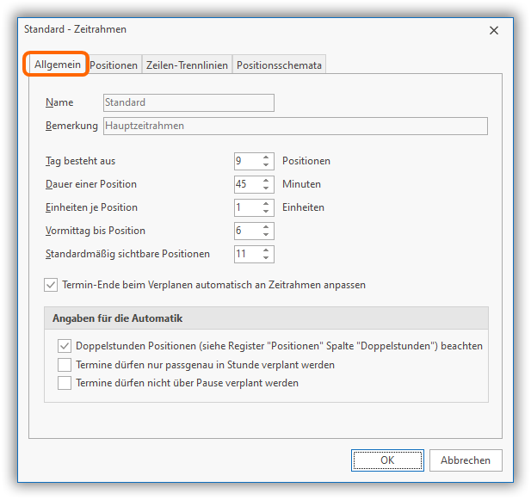This screenshot has width=531, height=500.
Task: Switch to the Allgemein tab
Action: pyautogui.click(x=58, y=65)
